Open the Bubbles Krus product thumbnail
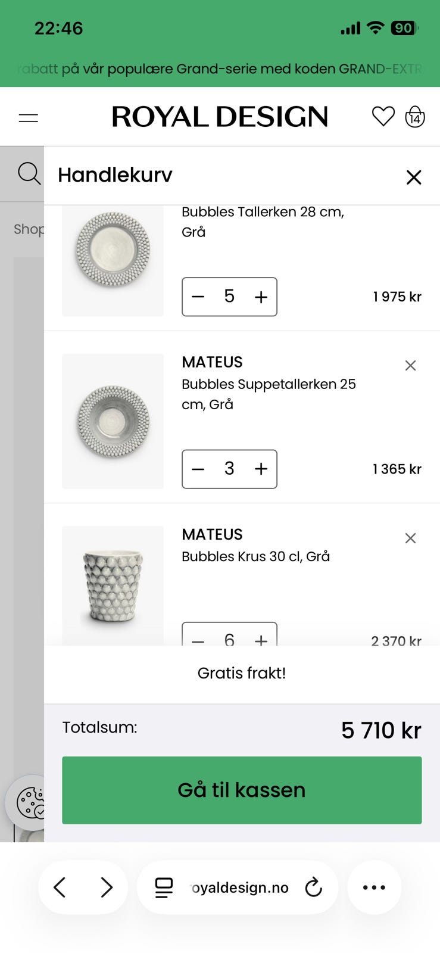 113,586
